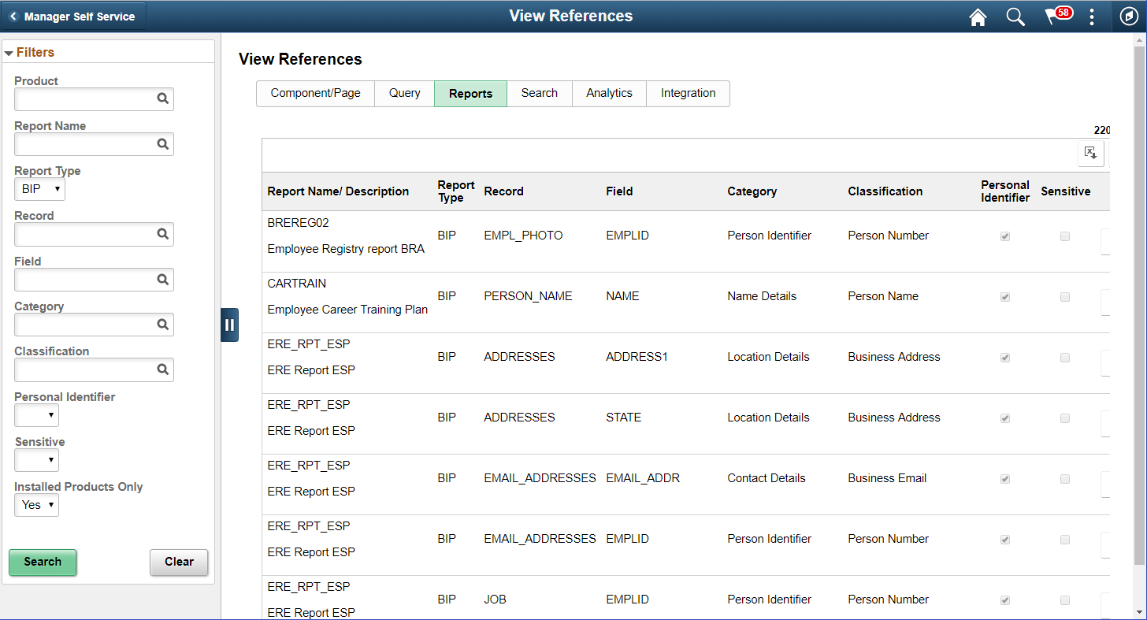Collapse the Filters panel using blue handle
Image resolution: width=1147 pixels, height=620 pixels.
[229, 325]
